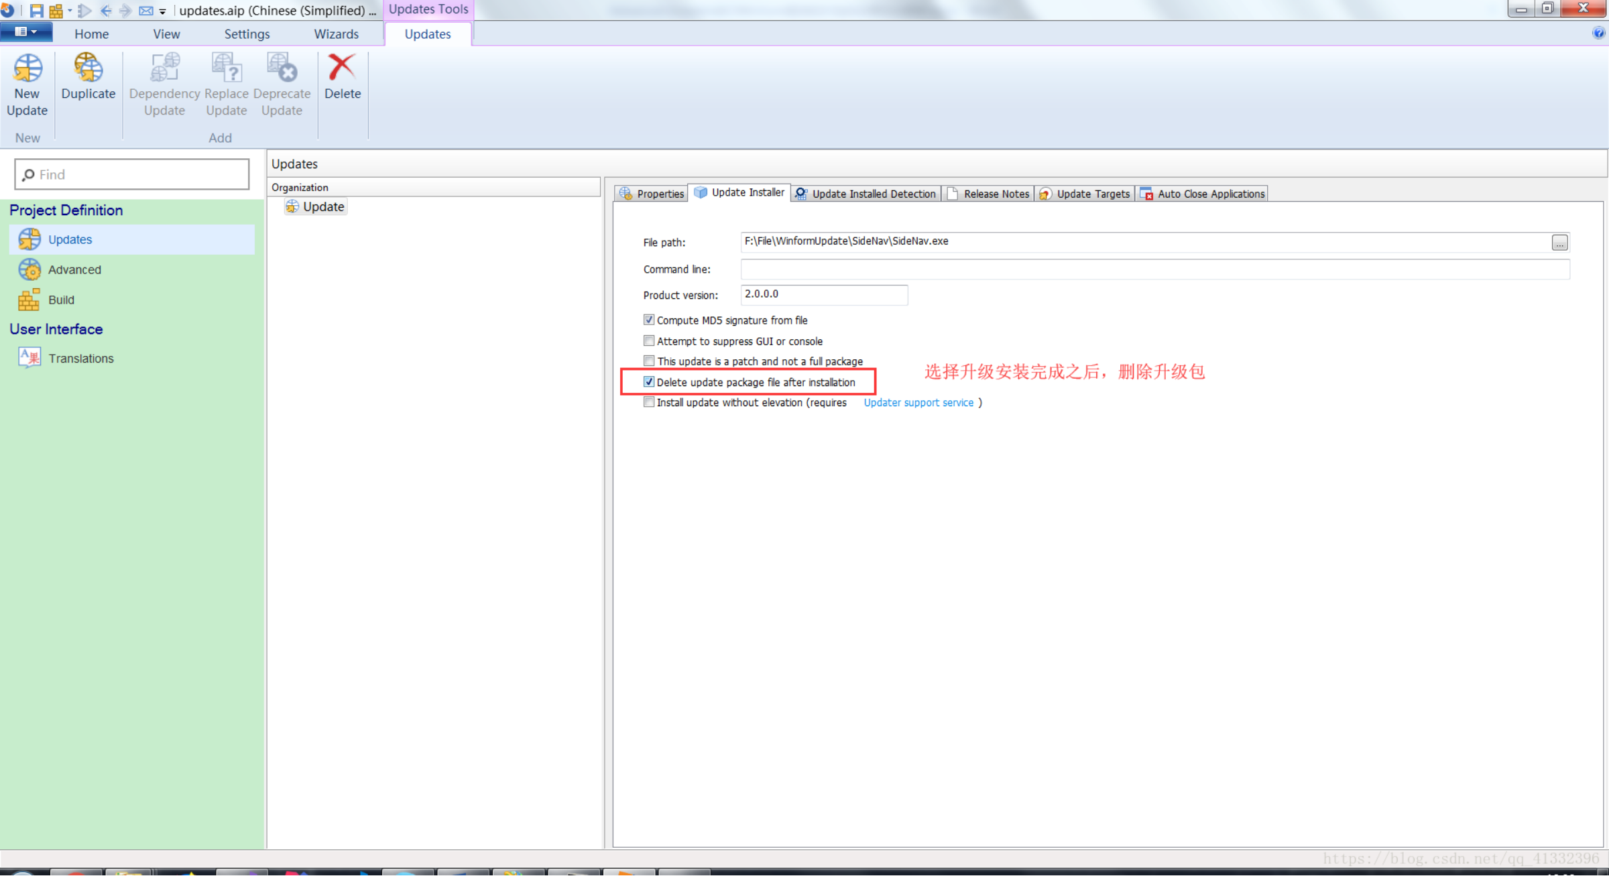Viewport: 1609px width, 876px height.
Task: Switch to the Wizards ribbon tab
Action: (336, 34)
